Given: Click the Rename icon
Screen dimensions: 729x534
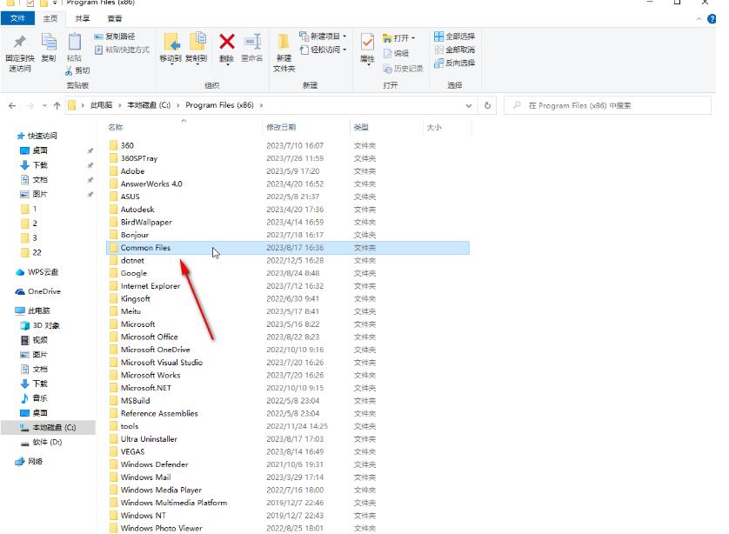Looking at the screenshot, I should (x=252, y=42).
